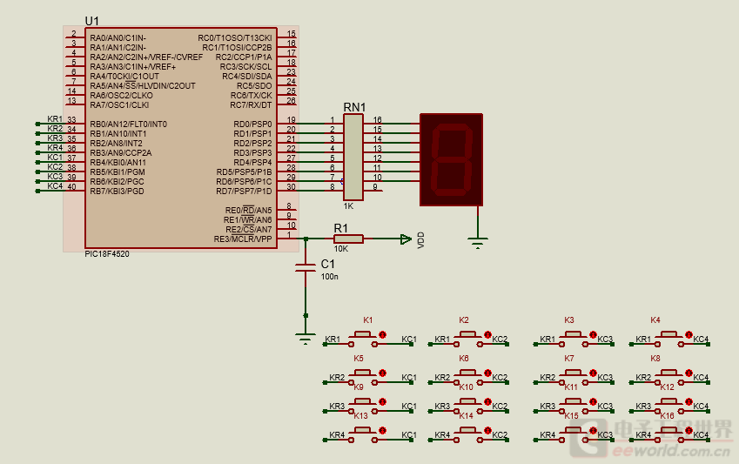Image resolution: width=739 pixels, height=464 pixels.
Task: Select push button K8 symbol
Action: (x=669, y=378)
